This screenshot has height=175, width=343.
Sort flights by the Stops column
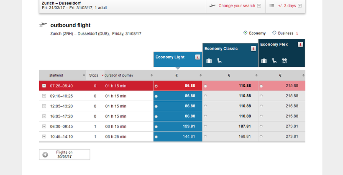[x=94, y=75]
